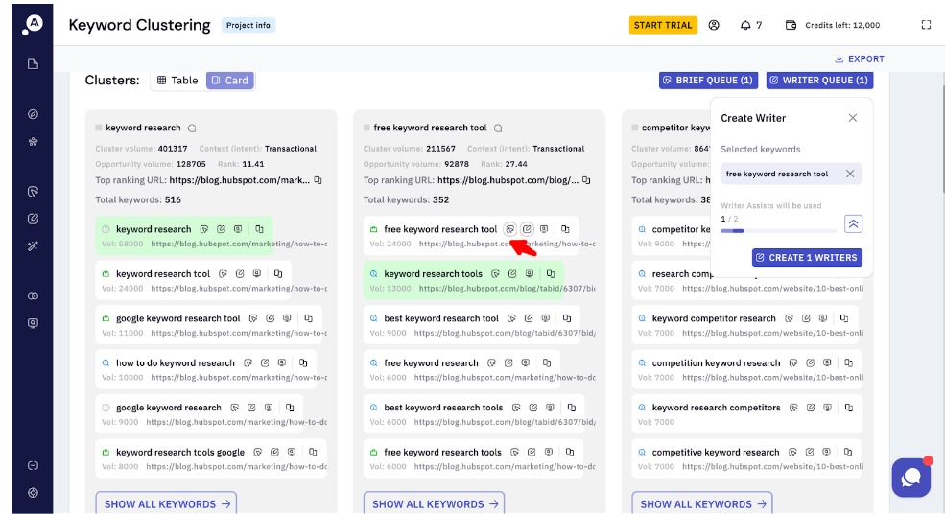Click the copy icon for 'competitive keyword research'
945x514 pixels.
848,452
